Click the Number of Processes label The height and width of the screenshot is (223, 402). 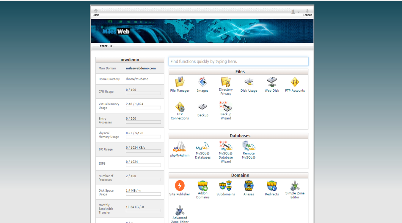point(106,178)
